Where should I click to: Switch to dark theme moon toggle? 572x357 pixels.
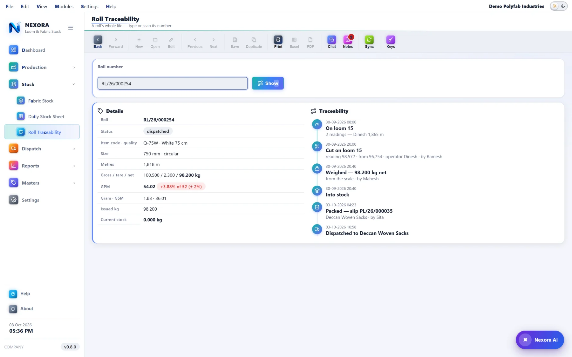coord(563,6)
